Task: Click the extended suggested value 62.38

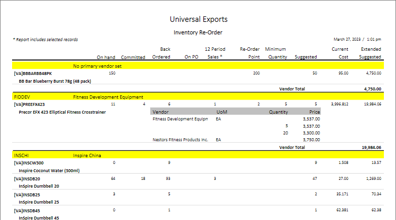Action: click(376, 210)
